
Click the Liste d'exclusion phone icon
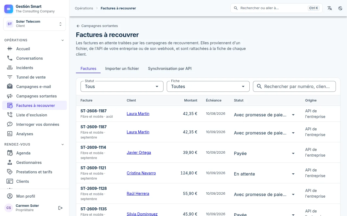click(x=10, y=115)
